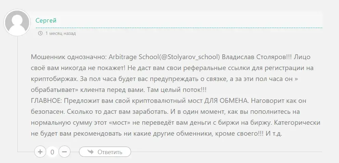339x163 pixels.
Task: Open the commenter name Сергей
Action: tap(46, 21)
